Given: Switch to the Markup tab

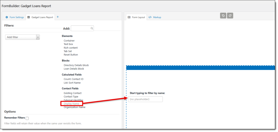Looking at the screenshot, I should point(155,17).
